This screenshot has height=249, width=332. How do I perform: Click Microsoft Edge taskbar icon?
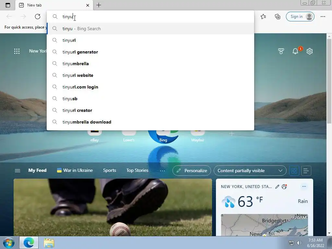coord(29,243)
